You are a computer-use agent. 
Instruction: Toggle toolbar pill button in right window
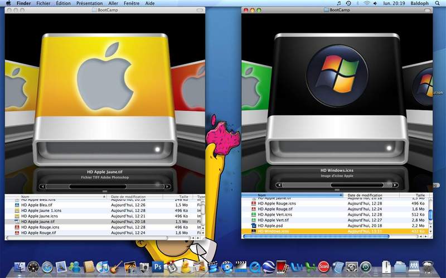click(x=428, y=10)
